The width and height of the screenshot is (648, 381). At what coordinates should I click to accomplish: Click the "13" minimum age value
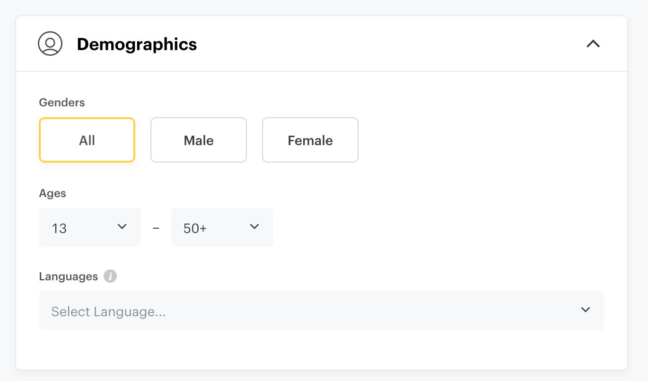tap(59, 228)
